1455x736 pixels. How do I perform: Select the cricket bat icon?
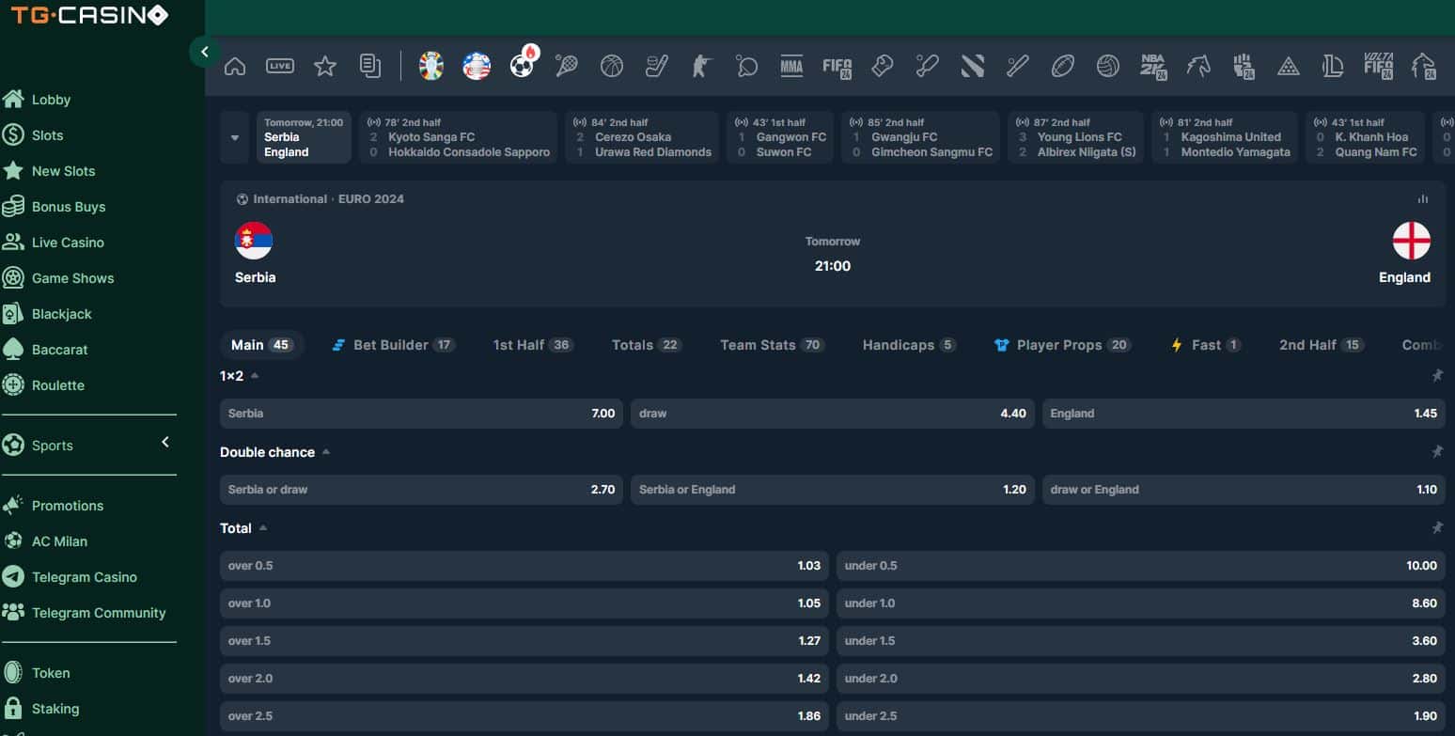(x=927, y=66)
